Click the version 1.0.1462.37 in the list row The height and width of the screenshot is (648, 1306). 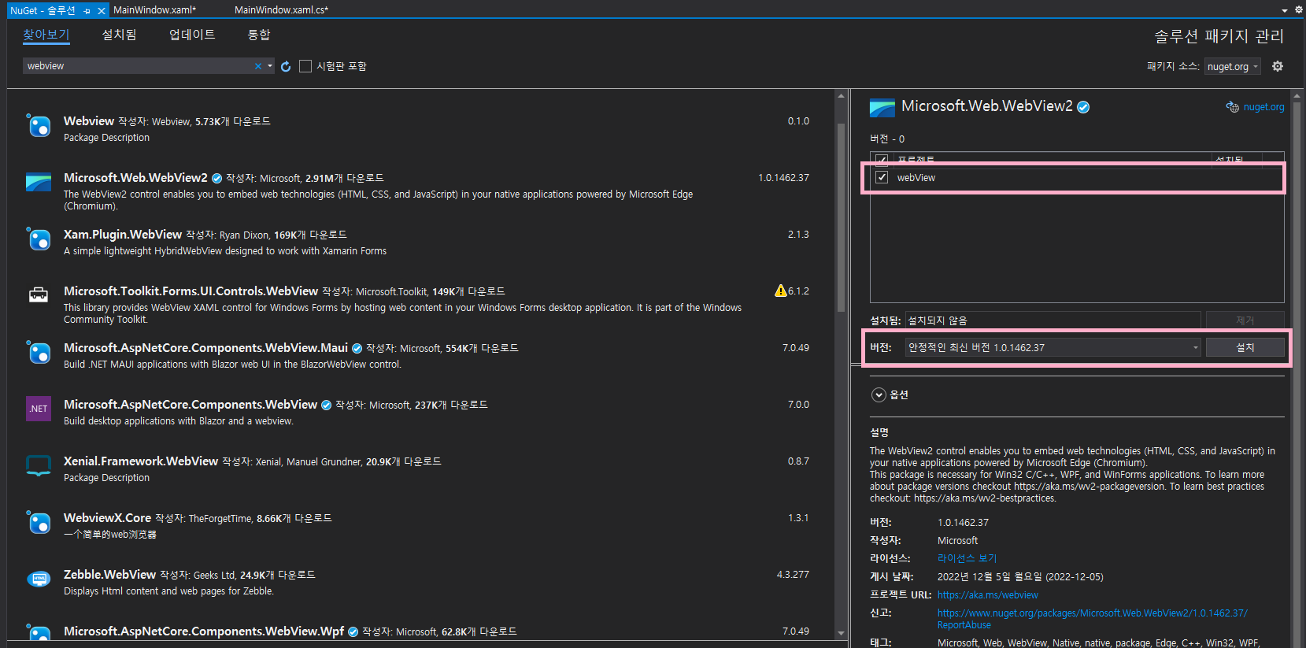point(783,178)
